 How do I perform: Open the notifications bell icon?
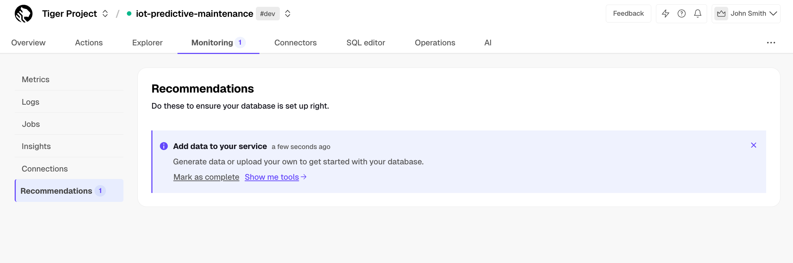click(x=697, y=14)
